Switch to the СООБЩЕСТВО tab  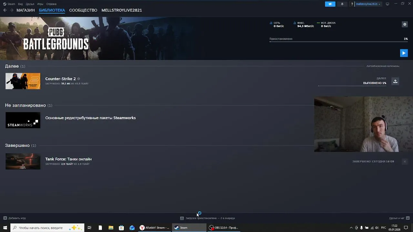(x=83, y=10)
